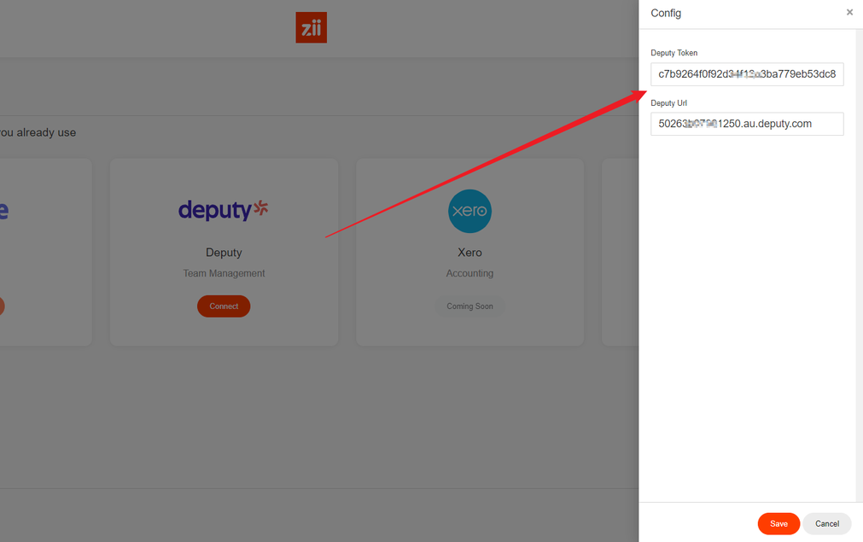The width and height of the screenshot is (863, 542).
Task: Click the cut-off orange button at left edge
Action: point(2,306)
